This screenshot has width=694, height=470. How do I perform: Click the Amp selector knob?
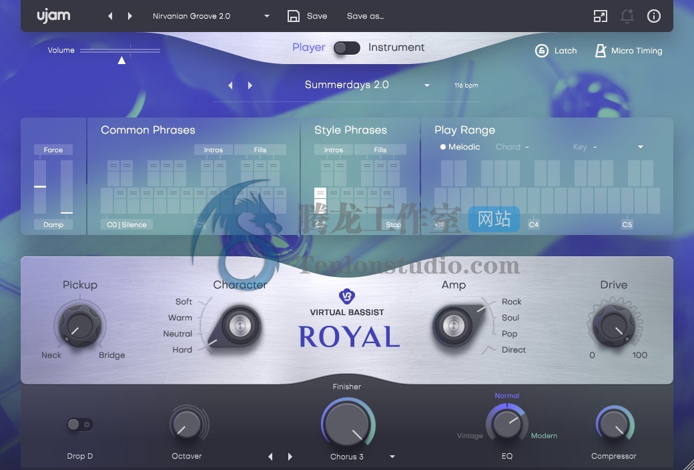pos(454,326)
